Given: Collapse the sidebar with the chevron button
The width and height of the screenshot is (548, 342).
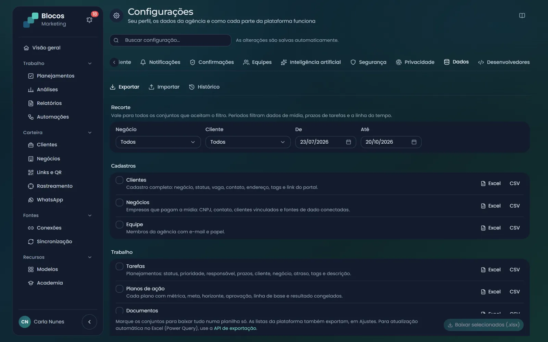Looking at the screenshot, I should click(x=89, y=322).
